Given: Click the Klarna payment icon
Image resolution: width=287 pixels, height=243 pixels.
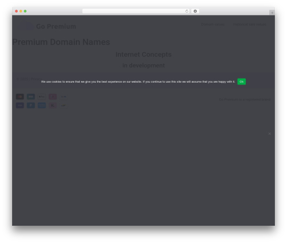Looking at the screenshot, I should (x=53, y=105).
